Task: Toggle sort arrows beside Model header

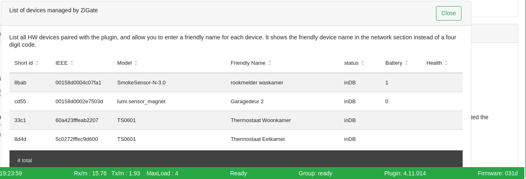Action: point(136,63)
